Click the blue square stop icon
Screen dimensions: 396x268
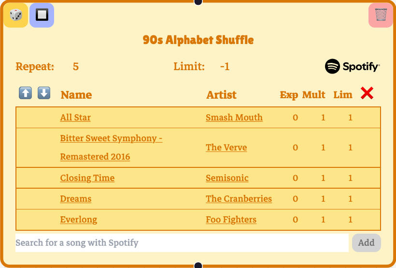(x=42, y=15)
